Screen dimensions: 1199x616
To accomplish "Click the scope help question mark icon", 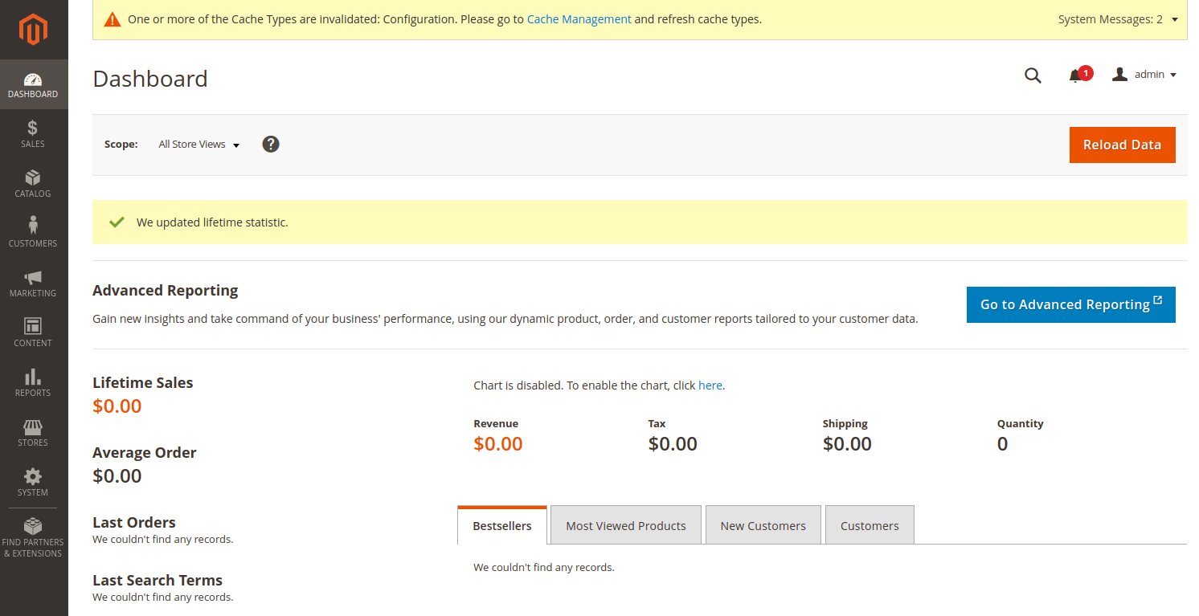I will pyautogui.click(x=271, y=145).
